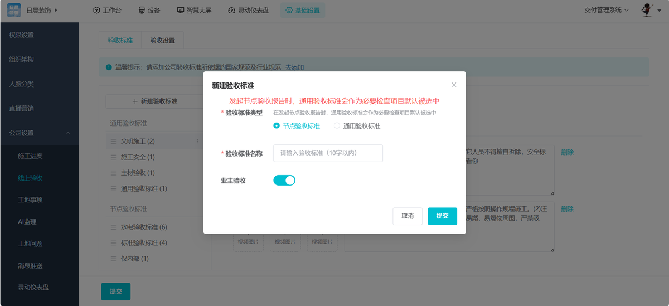Select the 通用验收标准 radio option

[337, 126]
